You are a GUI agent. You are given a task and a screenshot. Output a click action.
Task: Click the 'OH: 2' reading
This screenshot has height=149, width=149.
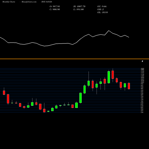(x=100, y=9)
